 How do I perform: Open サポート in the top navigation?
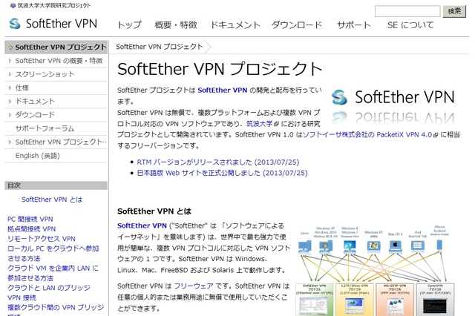coord(354,24)
